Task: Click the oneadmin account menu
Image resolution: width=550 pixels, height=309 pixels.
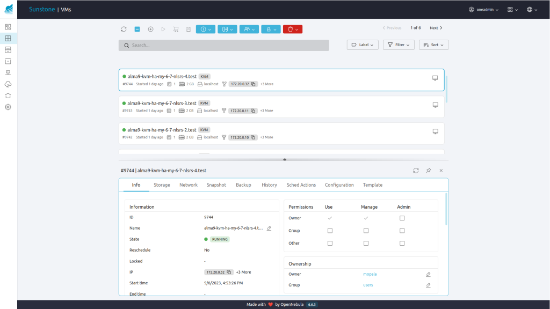Action: (482, 9)
